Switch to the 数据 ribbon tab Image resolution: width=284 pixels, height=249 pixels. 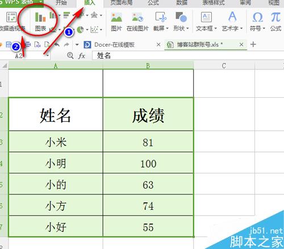click(x=182, y=3)
